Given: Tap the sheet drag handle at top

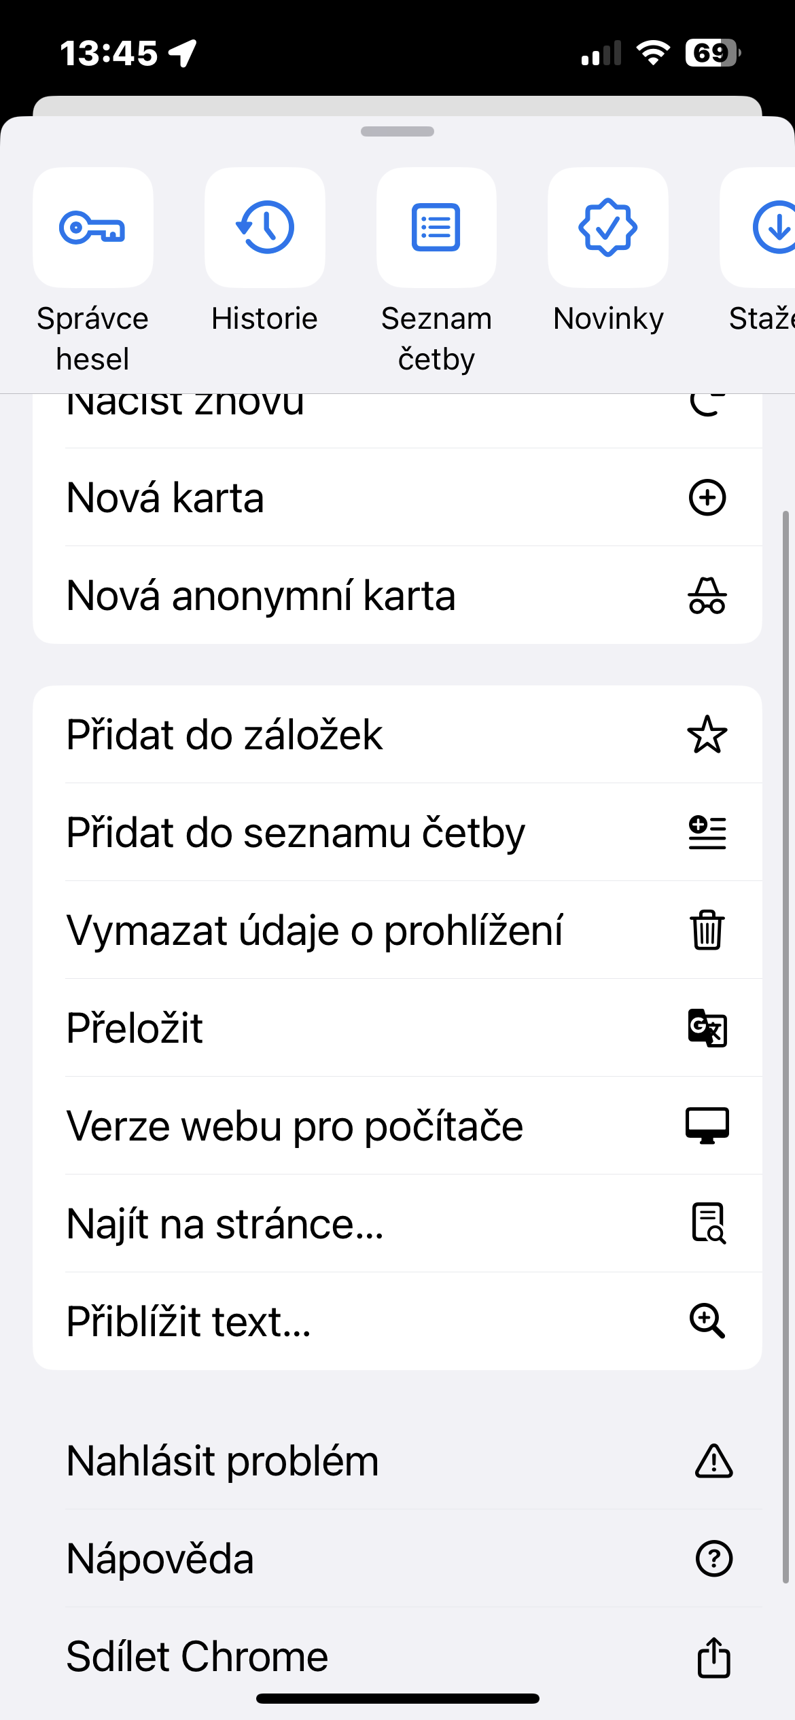Looking at the screenshot, I should 397,132.
